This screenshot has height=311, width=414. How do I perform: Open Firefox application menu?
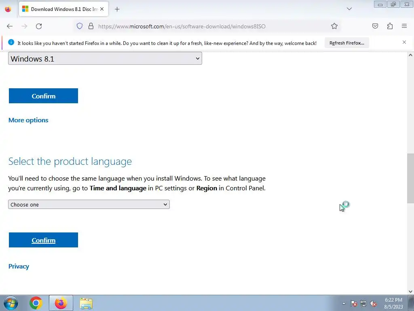coord(404,26)
